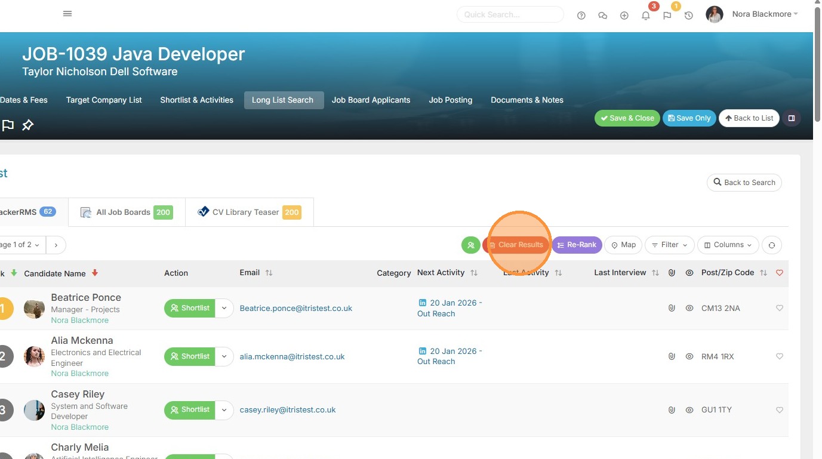Expand Alia Mckenna's Shortlist action dropdown
Viewport: 822px width, 459px height.
coord(224,356)
